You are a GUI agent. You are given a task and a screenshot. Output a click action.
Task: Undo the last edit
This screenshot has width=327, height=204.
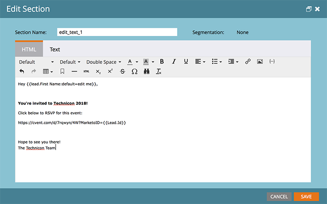pos(21,71)
